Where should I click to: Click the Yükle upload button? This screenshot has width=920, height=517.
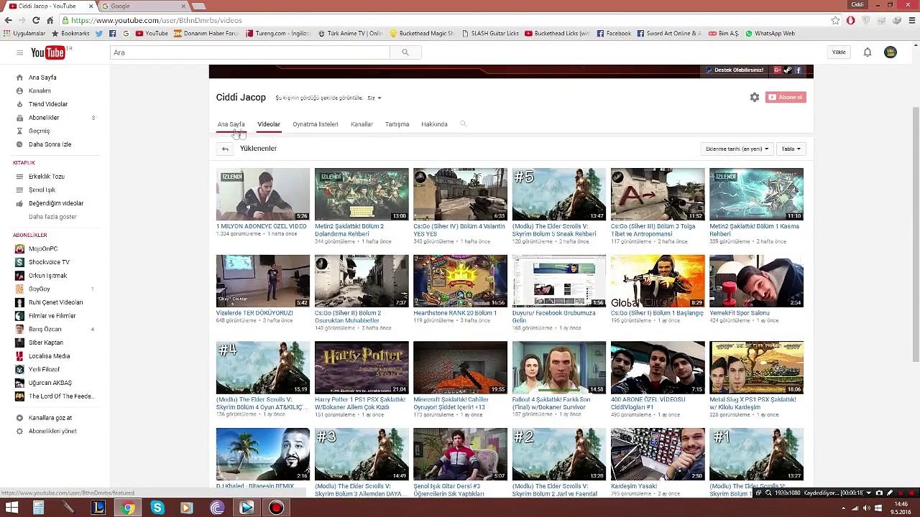pyautogui.click(x=839, y=52)
